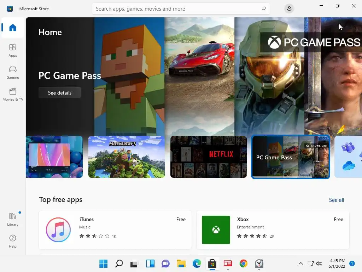Open the date and time panel

[x=337, y=263]
